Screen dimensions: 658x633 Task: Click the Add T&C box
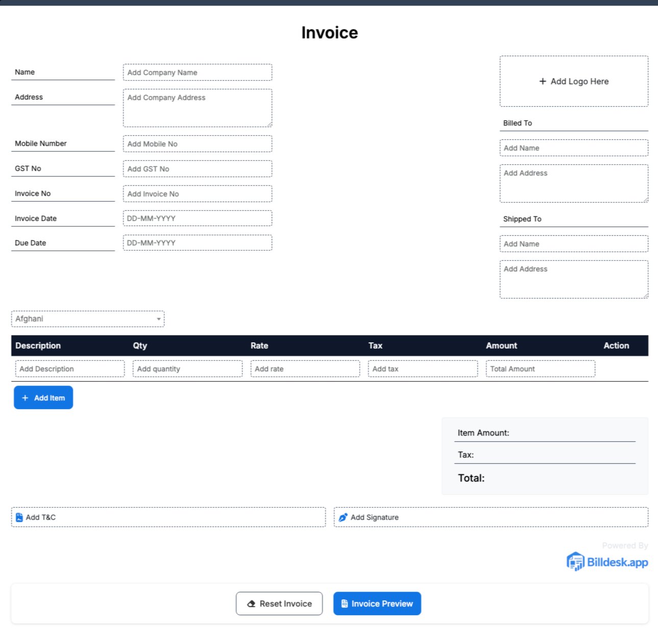tap(168, 517)
